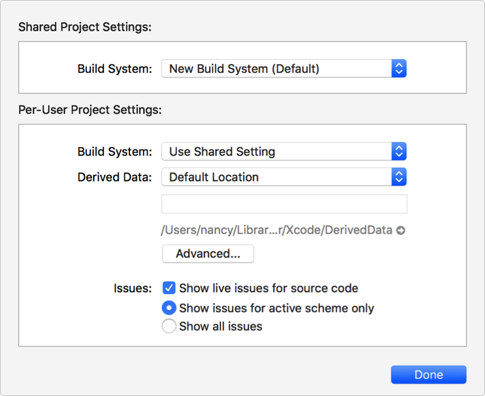Viewport: 485px width, 396px height.
Task: Open the New Build System (Default) dropdown
Action: [277, 69]
